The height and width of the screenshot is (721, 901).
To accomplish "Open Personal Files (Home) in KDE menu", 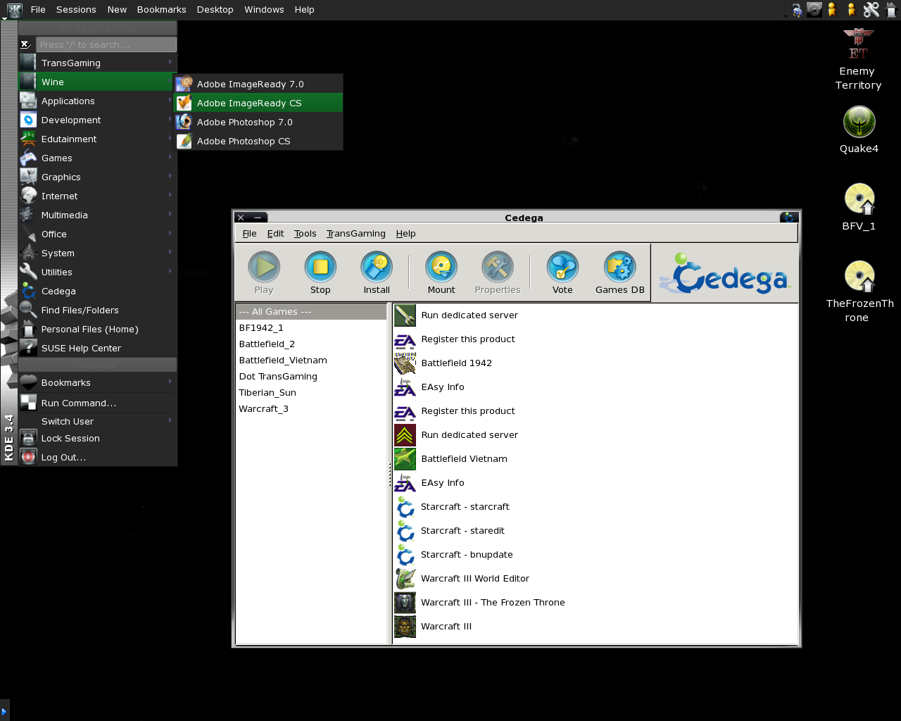I will tap(97, 329).
